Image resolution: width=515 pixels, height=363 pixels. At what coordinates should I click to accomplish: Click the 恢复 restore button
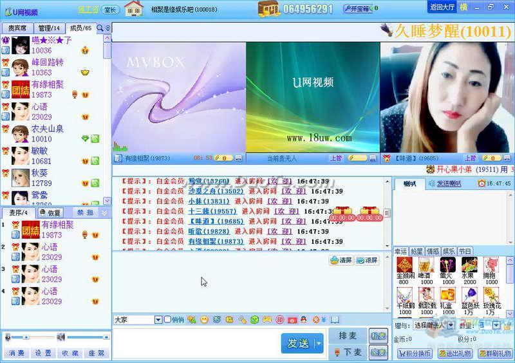pos(50,213)
